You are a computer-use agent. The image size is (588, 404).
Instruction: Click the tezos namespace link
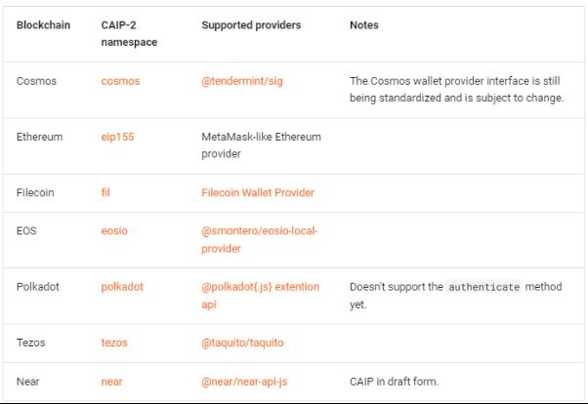(115, 343)
